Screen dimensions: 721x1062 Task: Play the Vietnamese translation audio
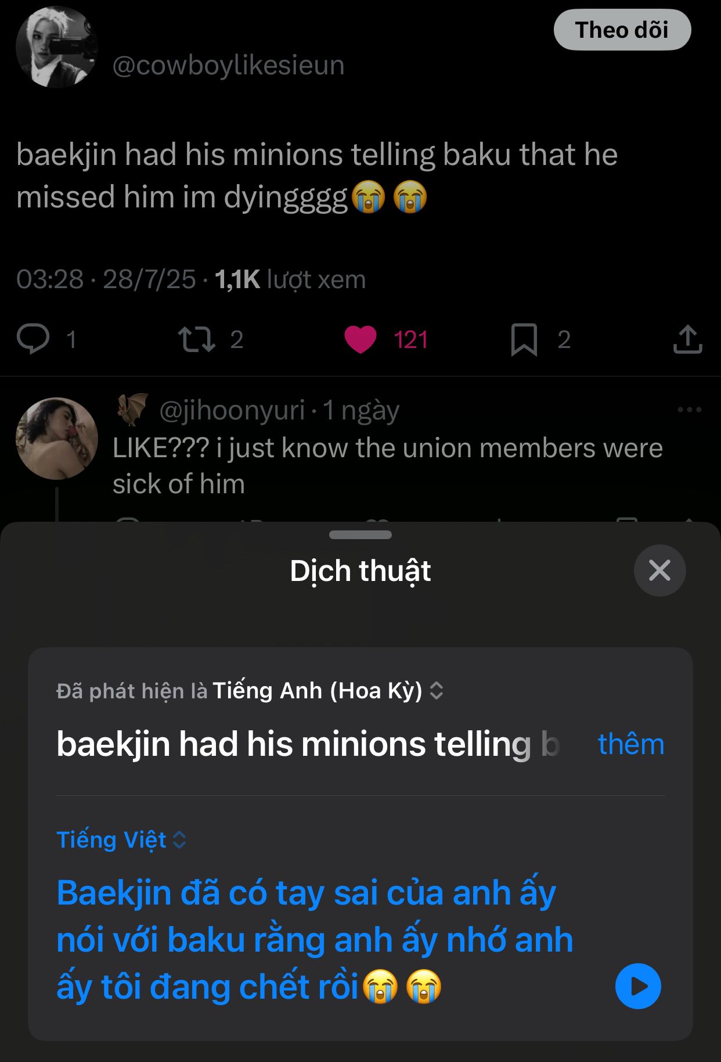638,986
